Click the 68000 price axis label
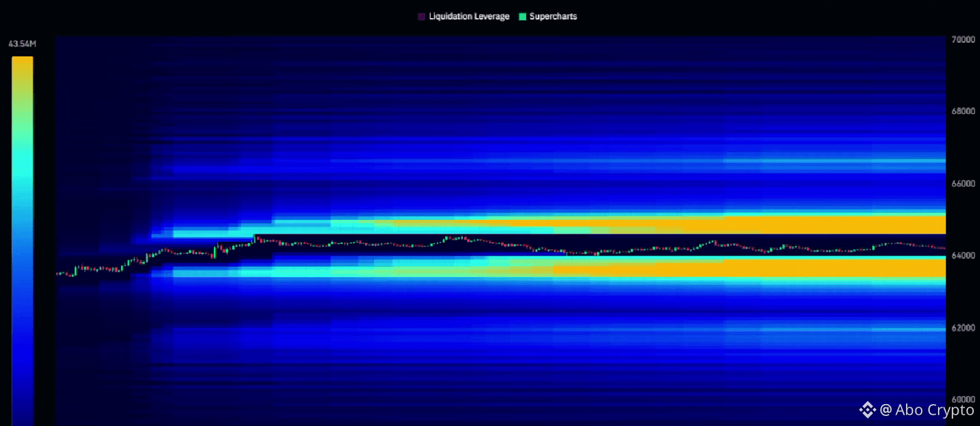980x426 pixels. click(962, 112)
